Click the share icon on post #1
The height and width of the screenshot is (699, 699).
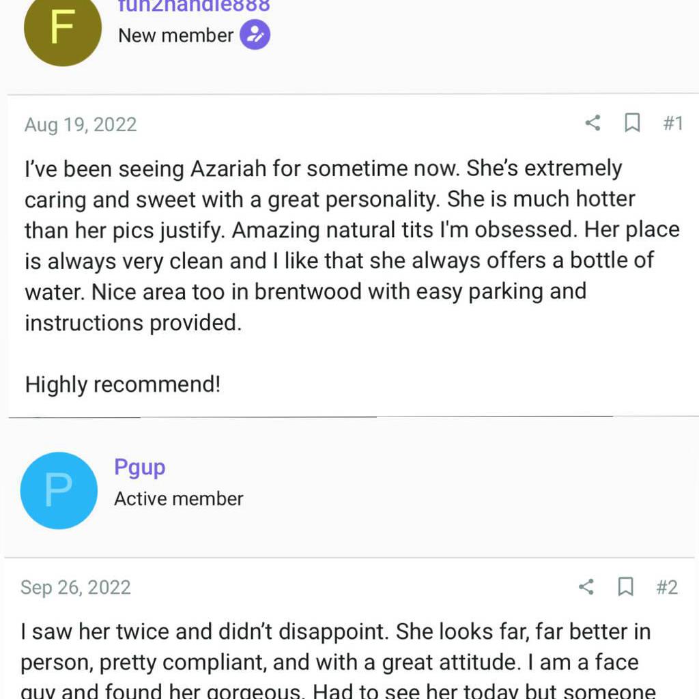point(593,123)
